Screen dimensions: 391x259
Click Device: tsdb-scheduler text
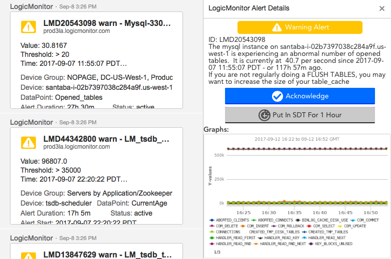[56, 203]
